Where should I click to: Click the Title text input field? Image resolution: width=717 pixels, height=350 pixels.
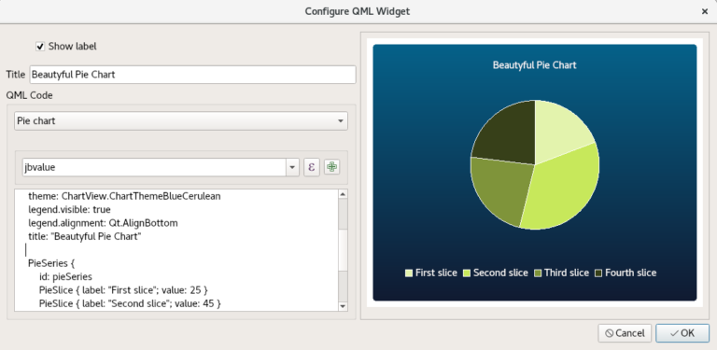(192, 75)
